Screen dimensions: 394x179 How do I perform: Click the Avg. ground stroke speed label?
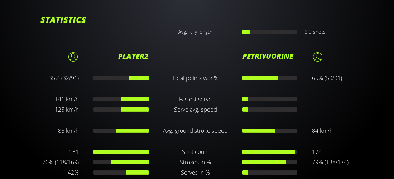195,131
